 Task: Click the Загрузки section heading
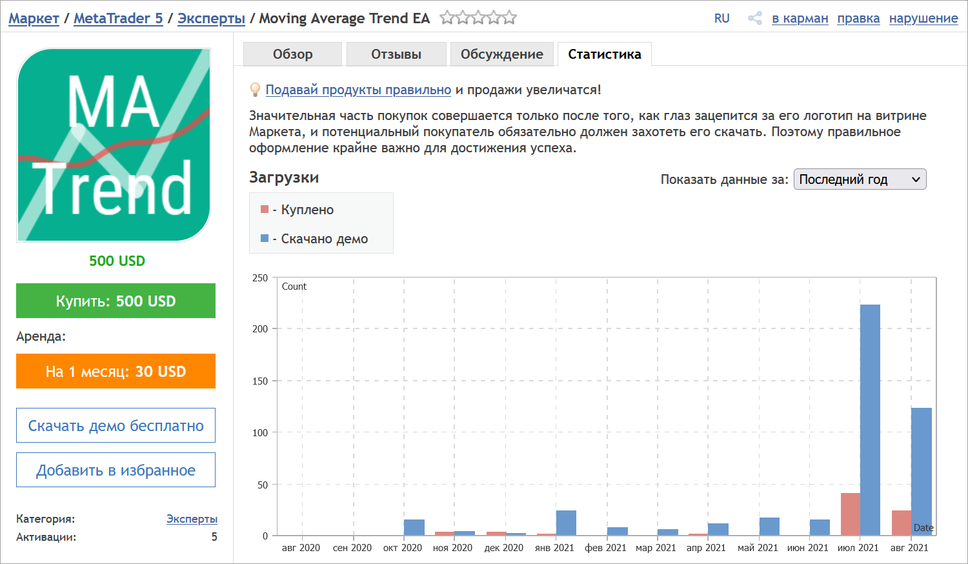pyautogui.click(x=284, y=177)
